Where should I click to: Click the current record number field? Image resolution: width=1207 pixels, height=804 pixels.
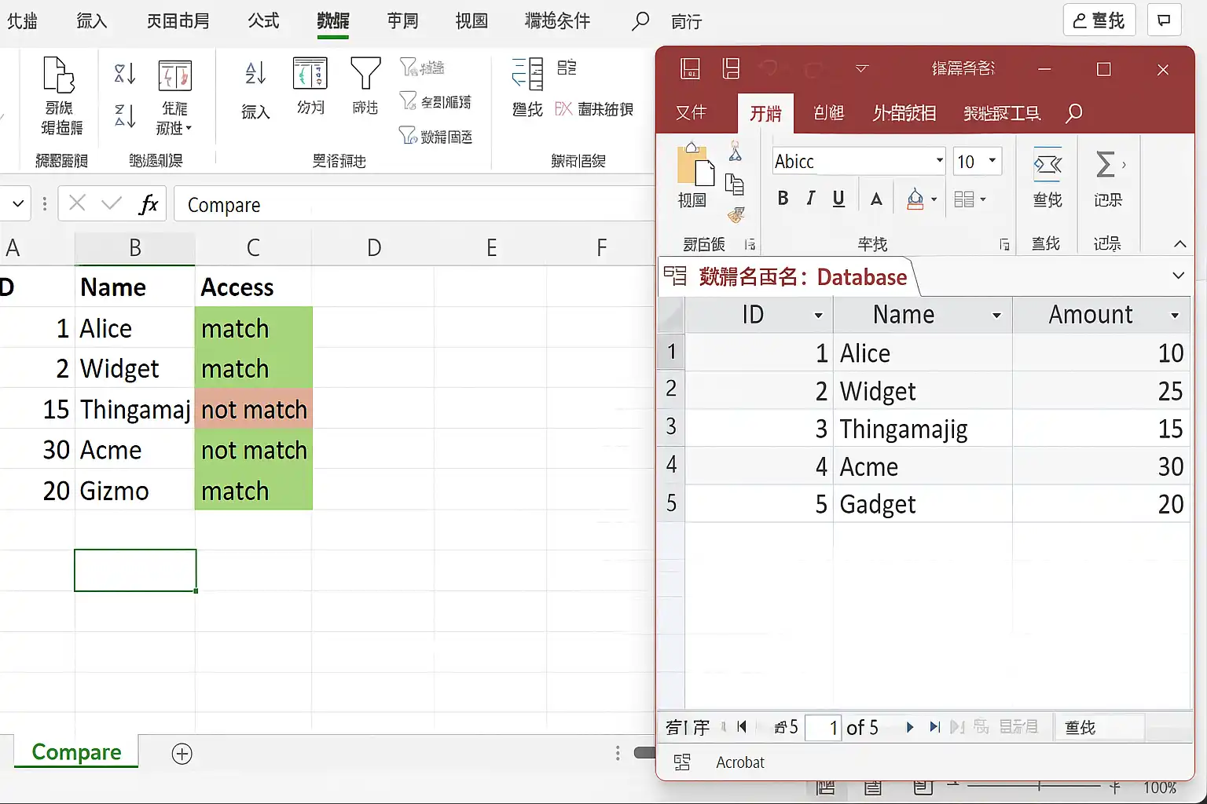tap(824, 728)
